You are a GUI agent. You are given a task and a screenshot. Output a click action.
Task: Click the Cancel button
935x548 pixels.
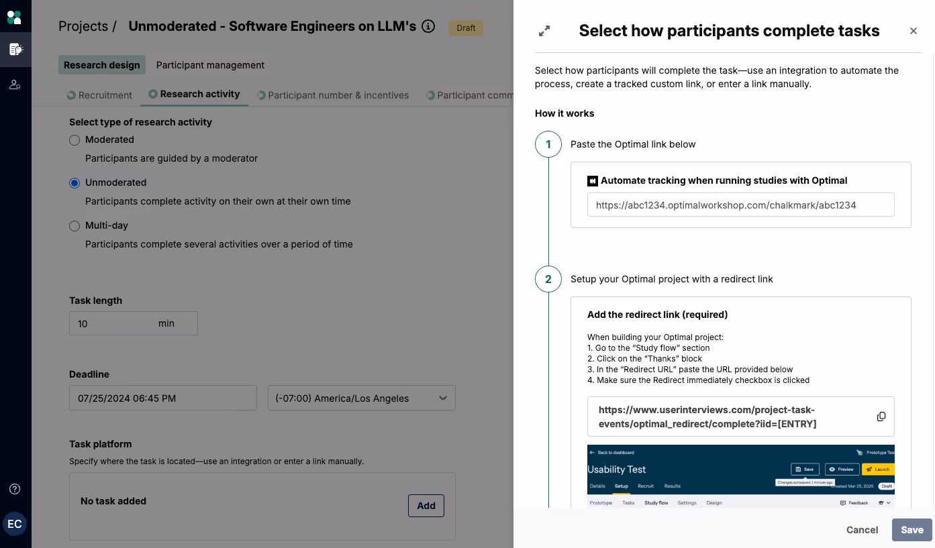862,530
